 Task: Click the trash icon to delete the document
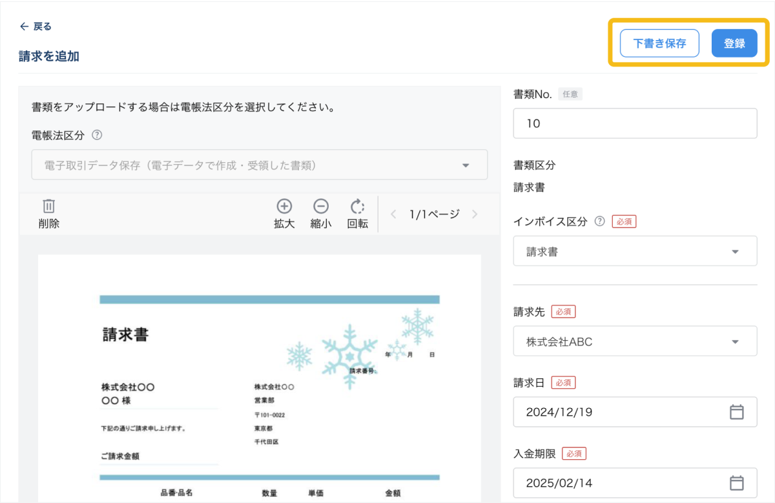[48, 207]
